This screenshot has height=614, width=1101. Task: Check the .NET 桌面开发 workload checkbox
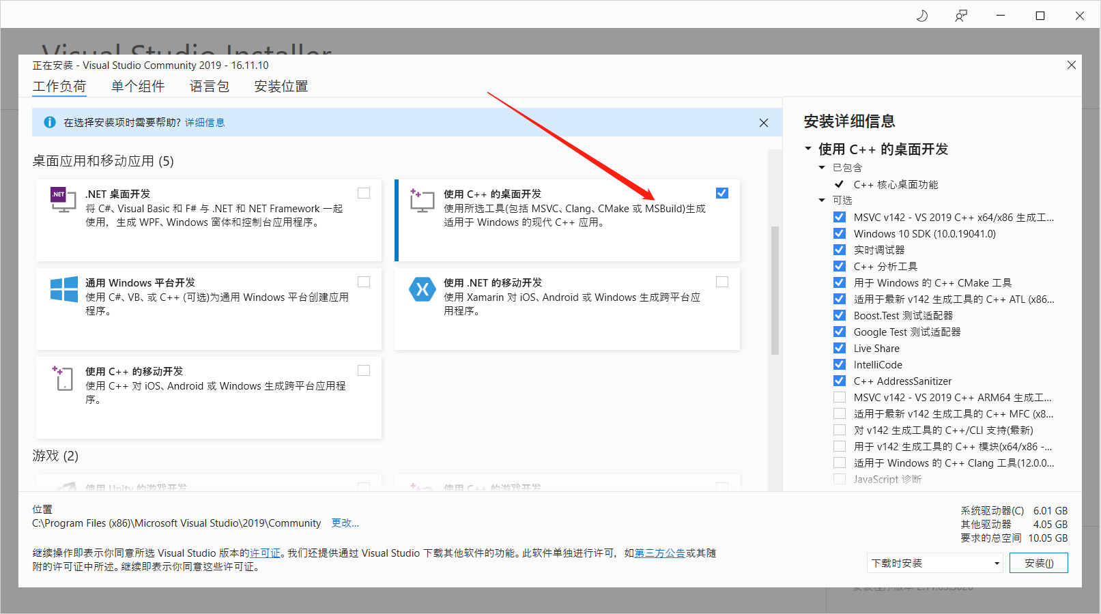click(364, 193)
